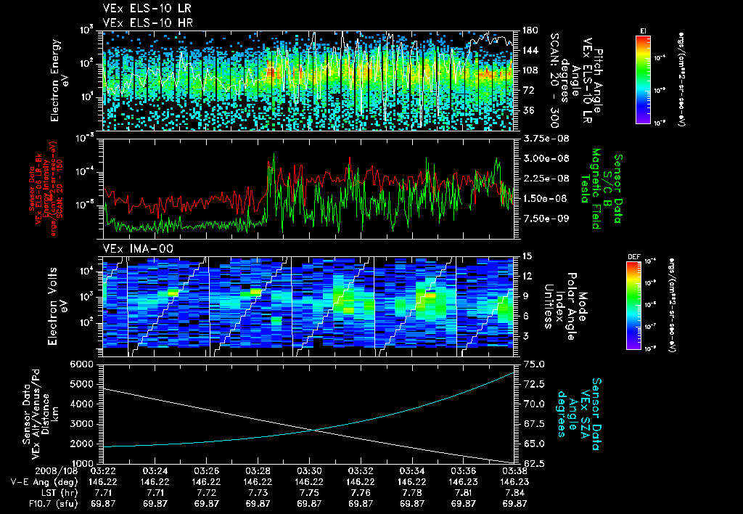This screenshot has width=743, height=514.
Task: Click the '03:36' time tick label
Action: 464,472
